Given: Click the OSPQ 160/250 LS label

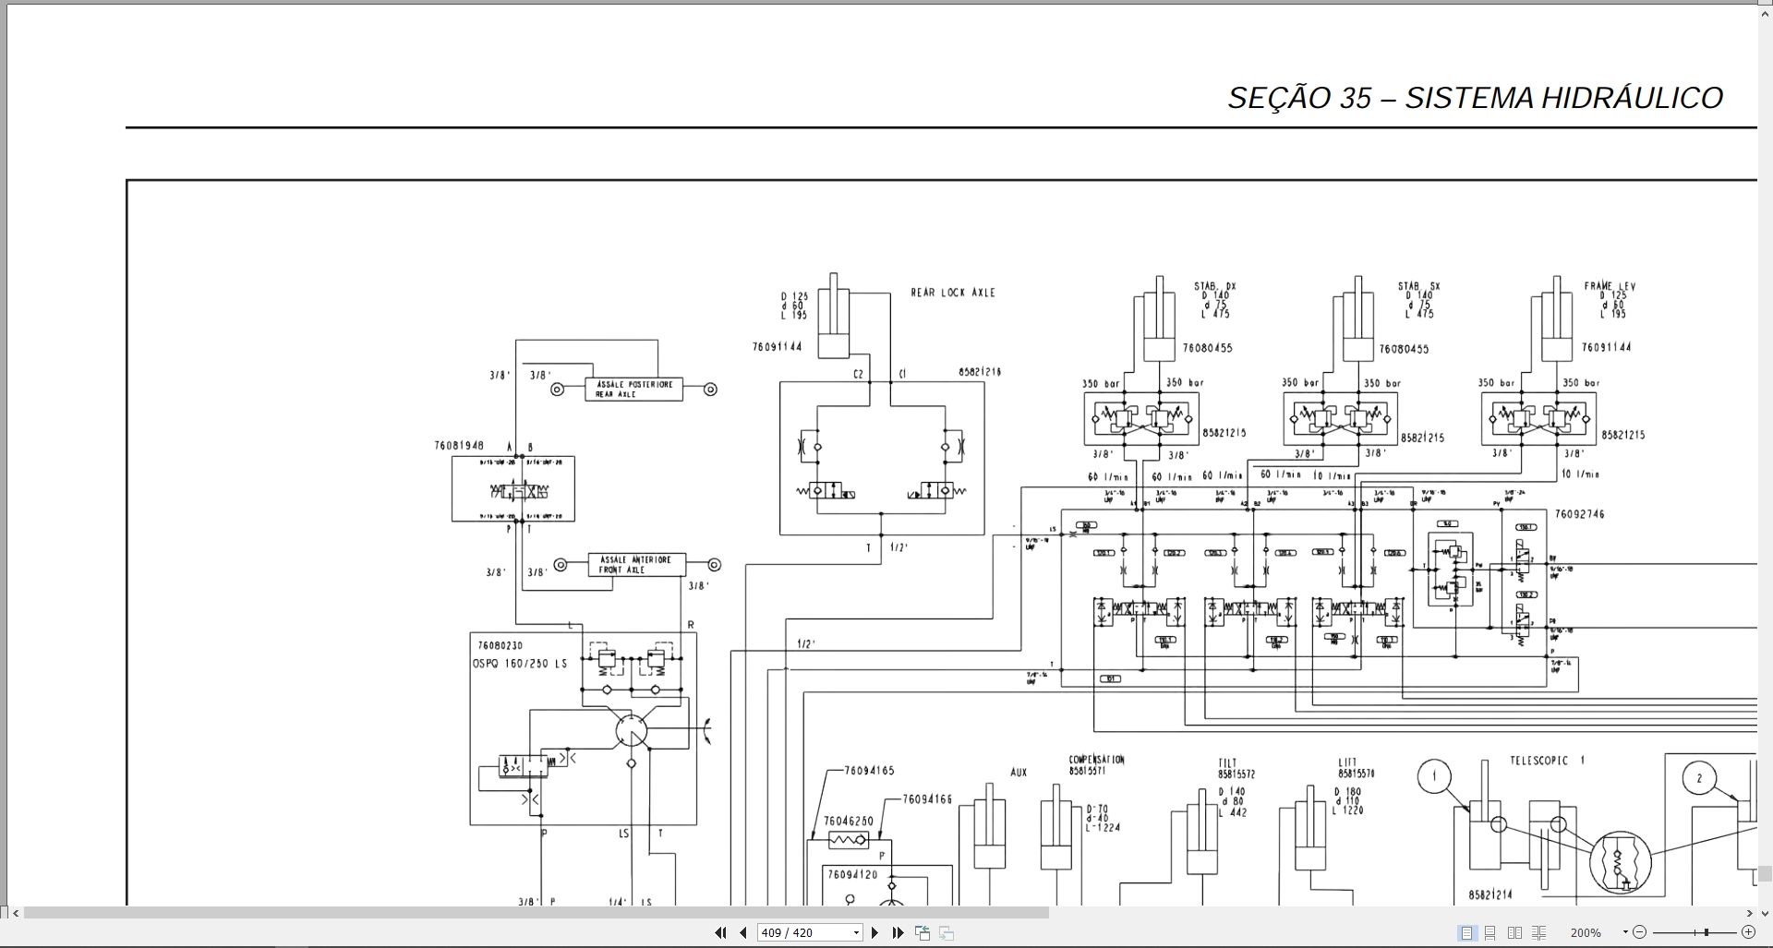Looking at the screenshot, I should coord(520,663).
